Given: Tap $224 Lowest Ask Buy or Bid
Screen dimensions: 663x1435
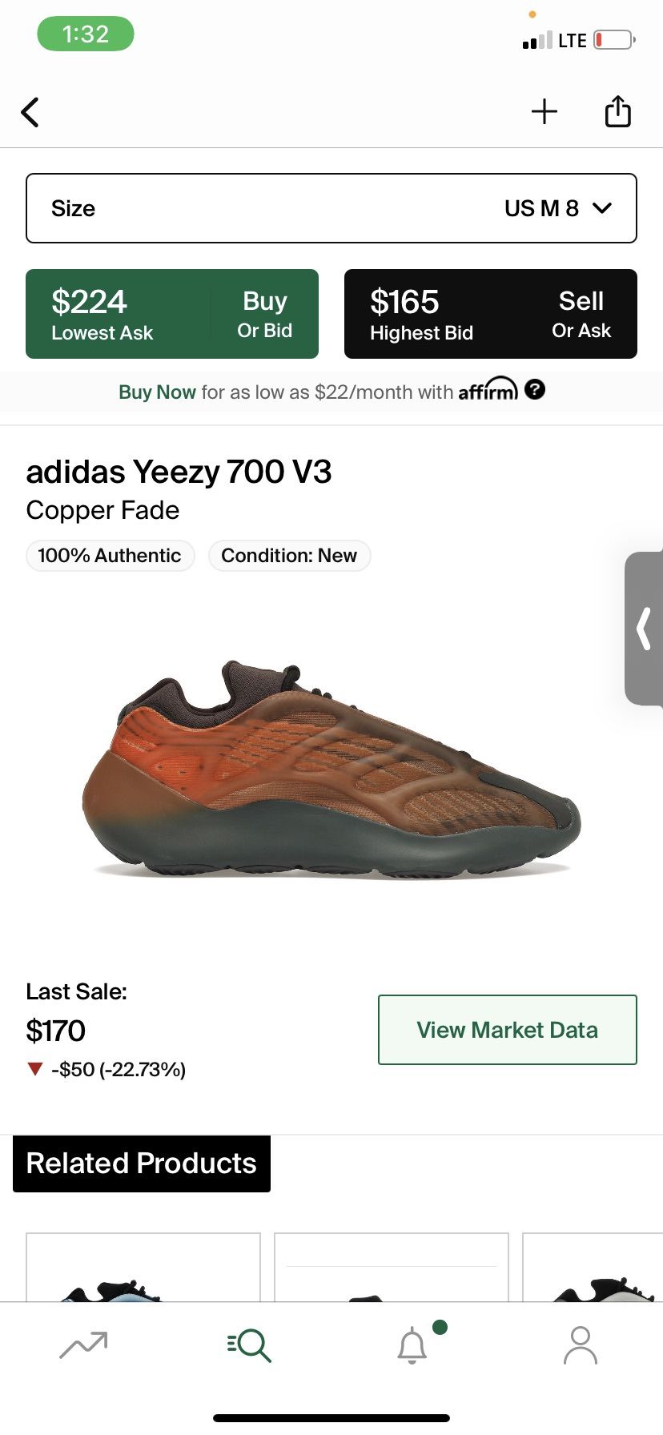Looking at the screenshot, I should pos(172,314).
